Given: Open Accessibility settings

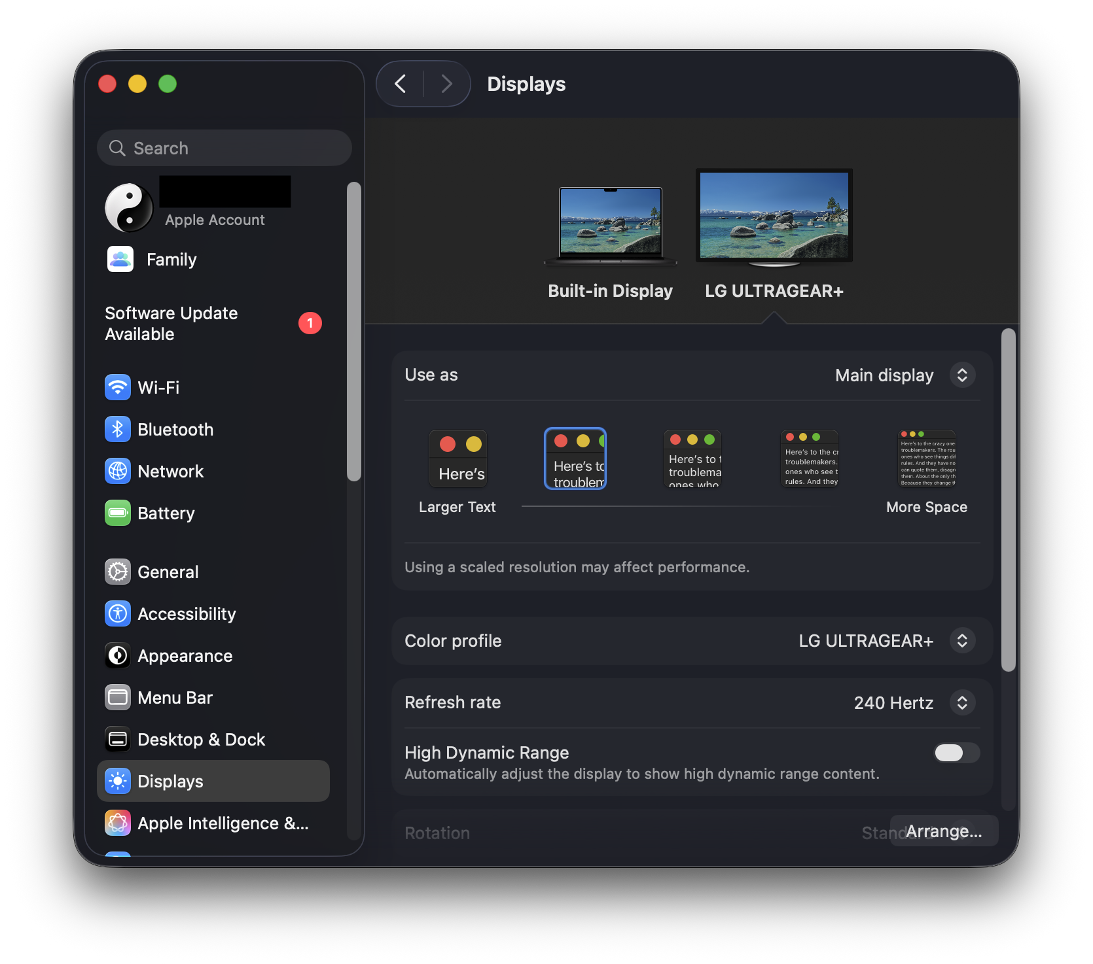Looking at the screenshot, I should (x=213, y=613).
